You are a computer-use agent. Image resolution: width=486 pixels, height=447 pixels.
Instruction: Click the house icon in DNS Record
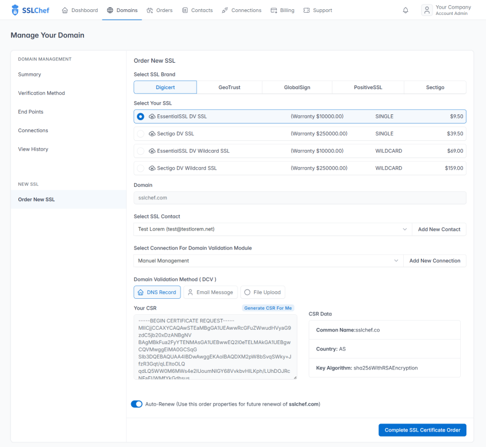[140, 292]
